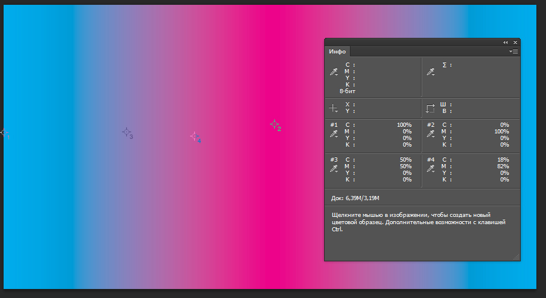
Task: Open sampler #3 eyedropper mode menu
Action: (x=334, y=169)
